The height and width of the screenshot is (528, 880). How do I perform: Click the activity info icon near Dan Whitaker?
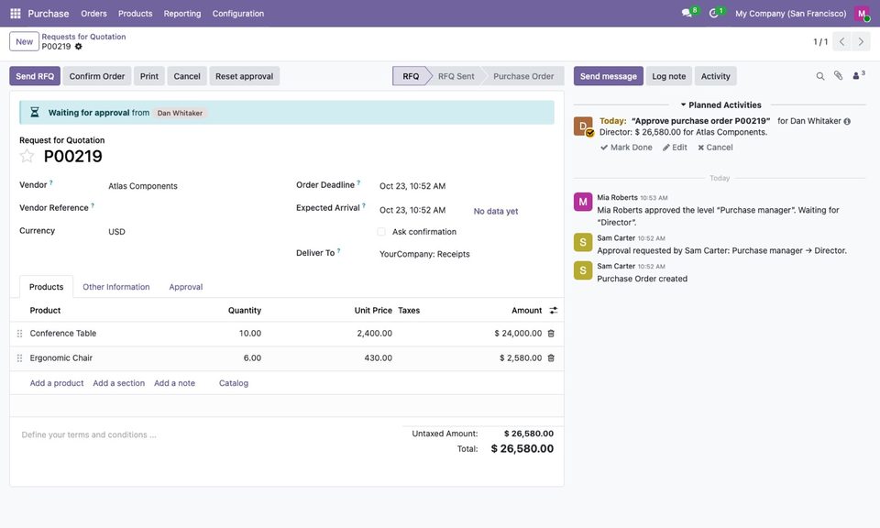pyautogui.click(x=847, y=121)
